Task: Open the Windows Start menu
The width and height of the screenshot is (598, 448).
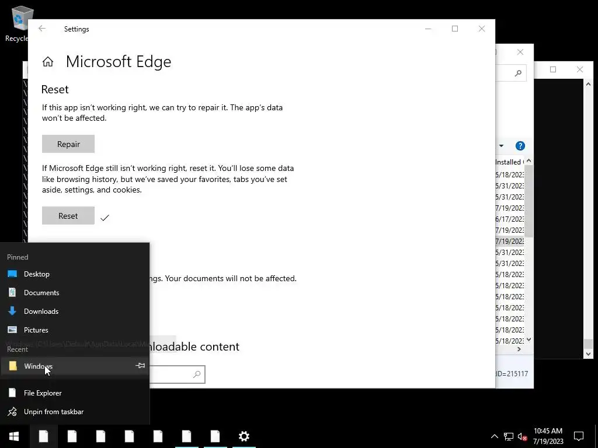Action: [x=14, y=436]
